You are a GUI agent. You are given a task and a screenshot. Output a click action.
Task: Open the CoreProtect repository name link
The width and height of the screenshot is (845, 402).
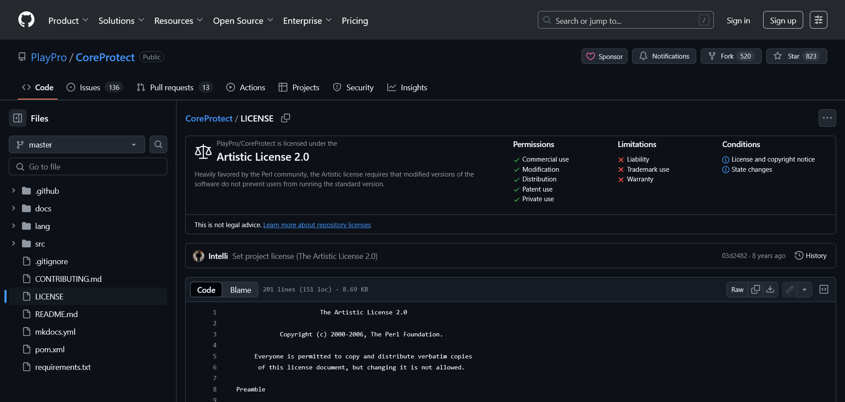(x=105, y=57)
